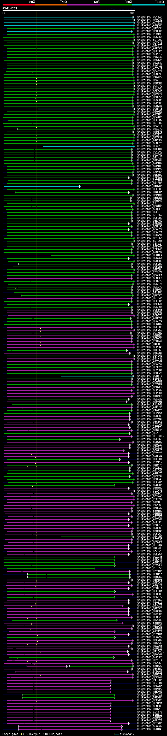Screen dimensions: 167x736
Task: Select label UniRef100_Q63IV1
Action: point(150,703)
